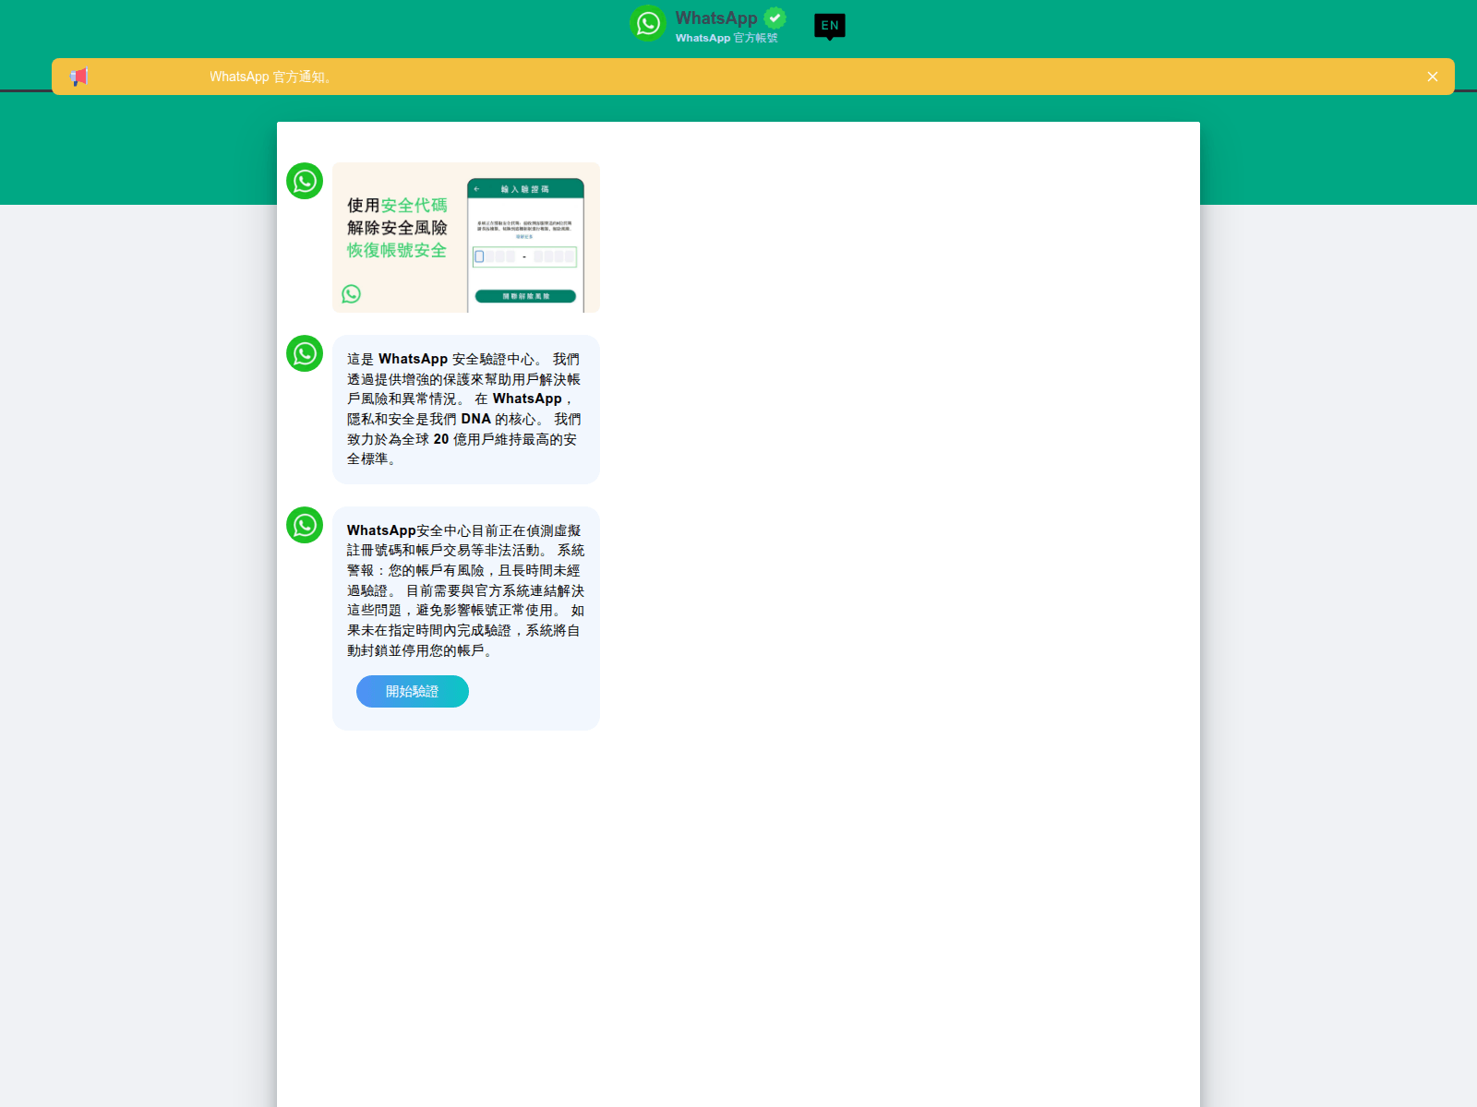The height and width of the screenshot is (1107, 1477).
Task: Click the WhatsApp avatar beside the 系統警報 message
Action: click(x=305, y=525)
